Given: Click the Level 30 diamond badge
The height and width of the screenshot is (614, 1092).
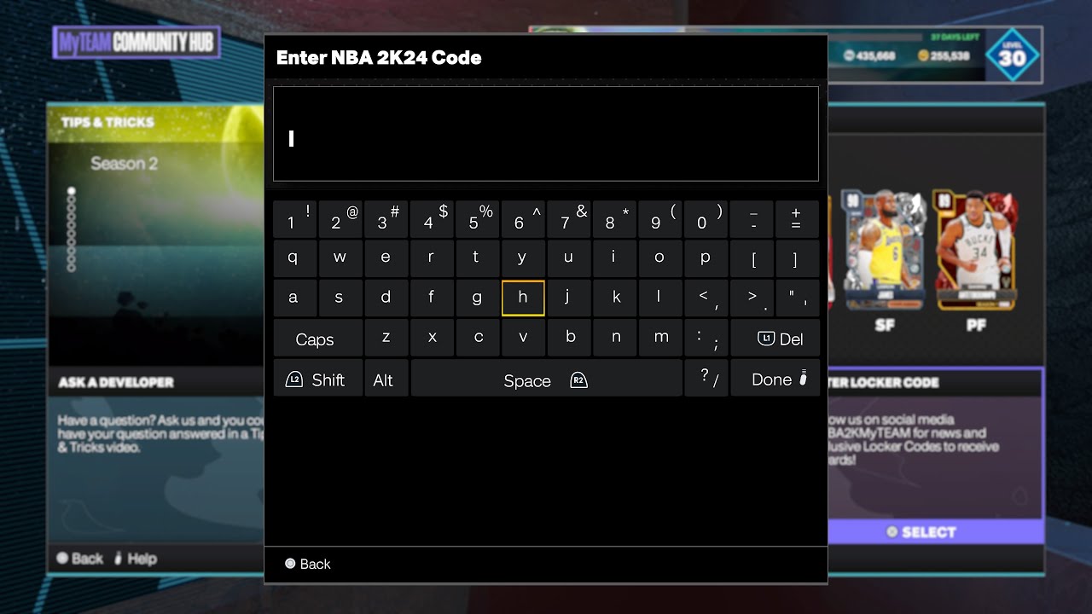Looking at the screenshot, I should click(x=1012, y=56).
